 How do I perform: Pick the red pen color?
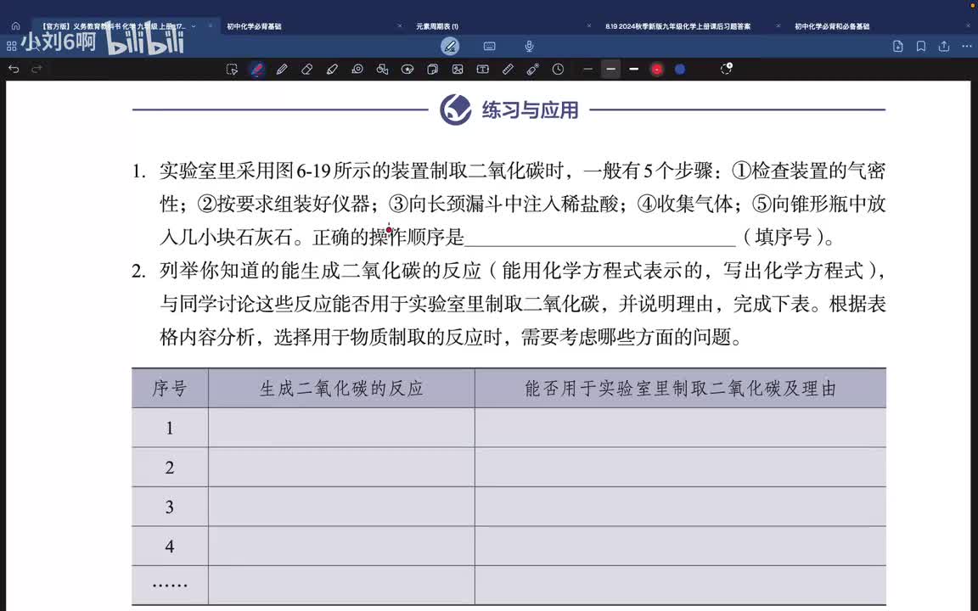(657, 70)
